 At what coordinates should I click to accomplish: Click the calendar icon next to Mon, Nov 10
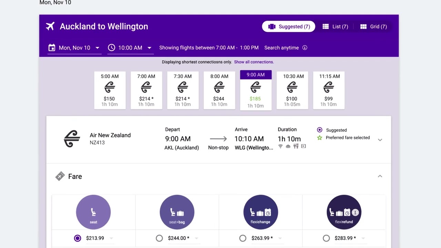[x=52, y=48]
